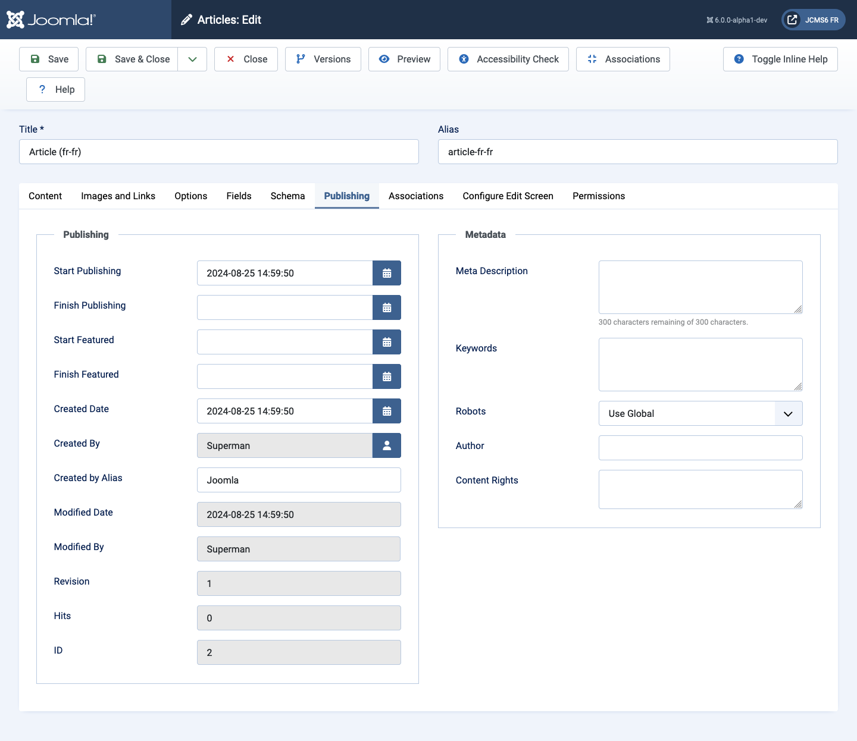Focus the Created Date field
Image resolution: width=857 pixels, height=741 pixels.
[x=285, y=411]
